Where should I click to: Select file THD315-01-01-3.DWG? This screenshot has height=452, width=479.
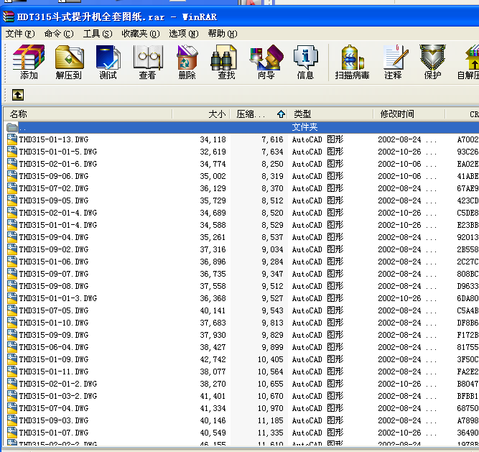coord(58,298)
